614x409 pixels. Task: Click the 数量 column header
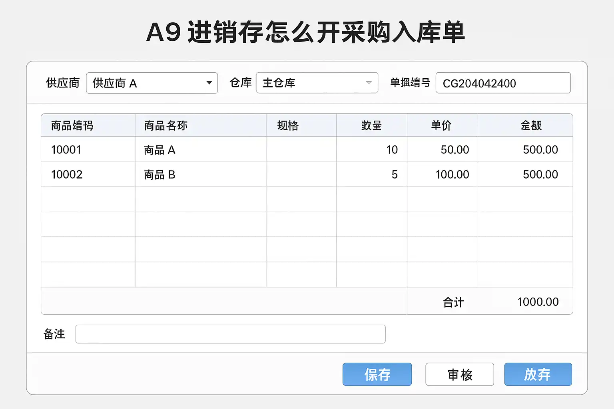click(x=371, y=125)
